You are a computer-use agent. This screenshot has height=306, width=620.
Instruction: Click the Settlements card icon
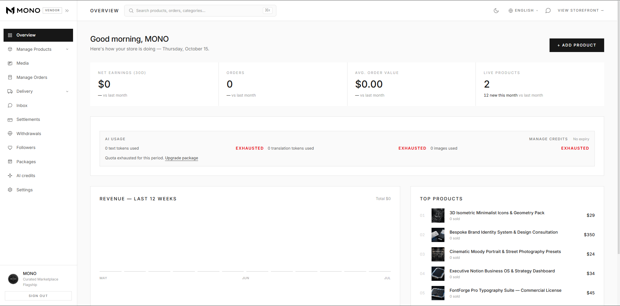pos(10,120)
